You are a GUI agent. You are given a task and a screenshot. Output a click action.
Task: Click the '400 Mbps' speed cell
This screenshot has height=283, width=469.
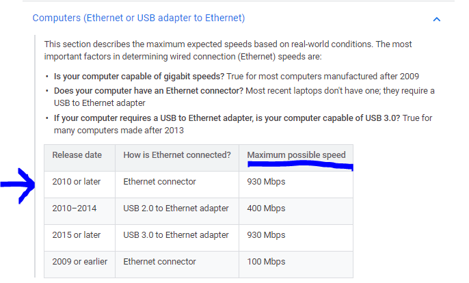(266, 208)
